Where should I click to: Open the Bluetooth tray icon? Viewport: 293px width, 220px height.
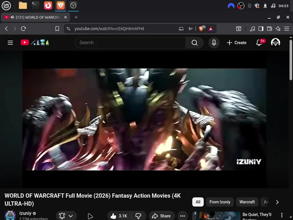(x=249, y=6)
